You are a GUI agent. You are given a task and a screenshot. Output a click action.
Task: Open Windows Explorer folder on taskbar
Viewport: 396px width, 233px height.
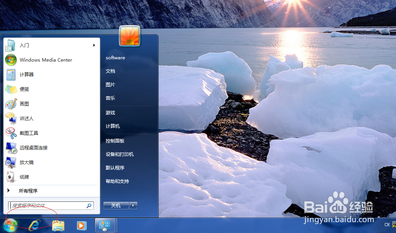(x=58, y=225)
